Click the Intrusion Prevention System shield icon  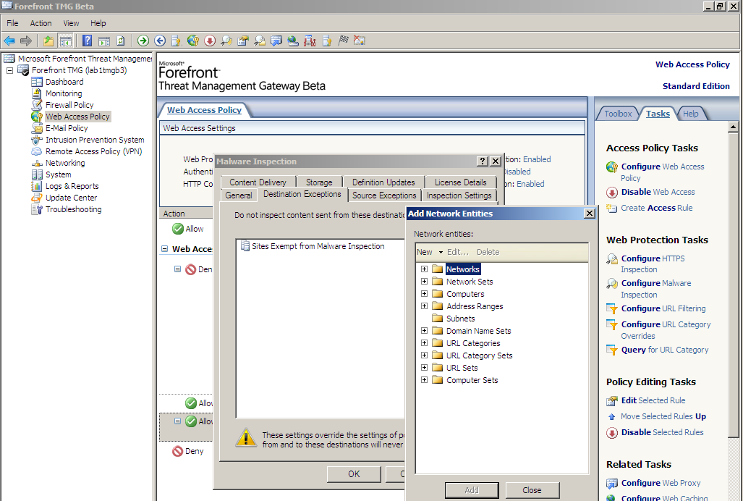(37, 140)
